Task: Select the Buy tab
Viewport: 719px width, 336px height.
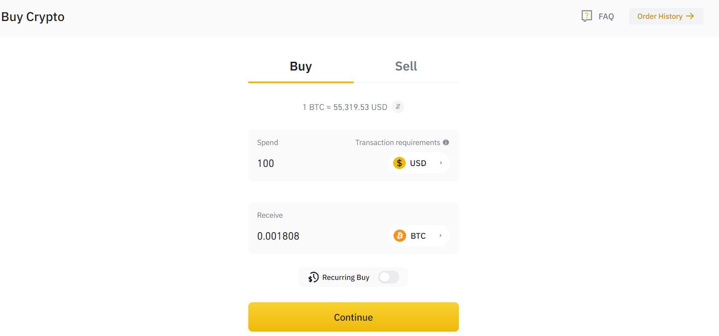Action: point(300,66)
